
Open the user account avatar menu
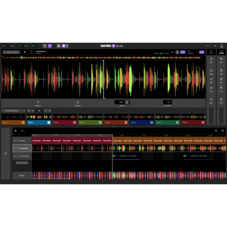[x=222, y=46]
